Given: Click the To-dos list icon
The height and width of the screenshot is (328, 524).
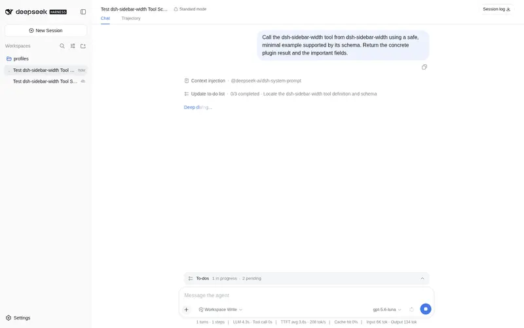Looking at the screenshot, I should [x=191, y=278].
